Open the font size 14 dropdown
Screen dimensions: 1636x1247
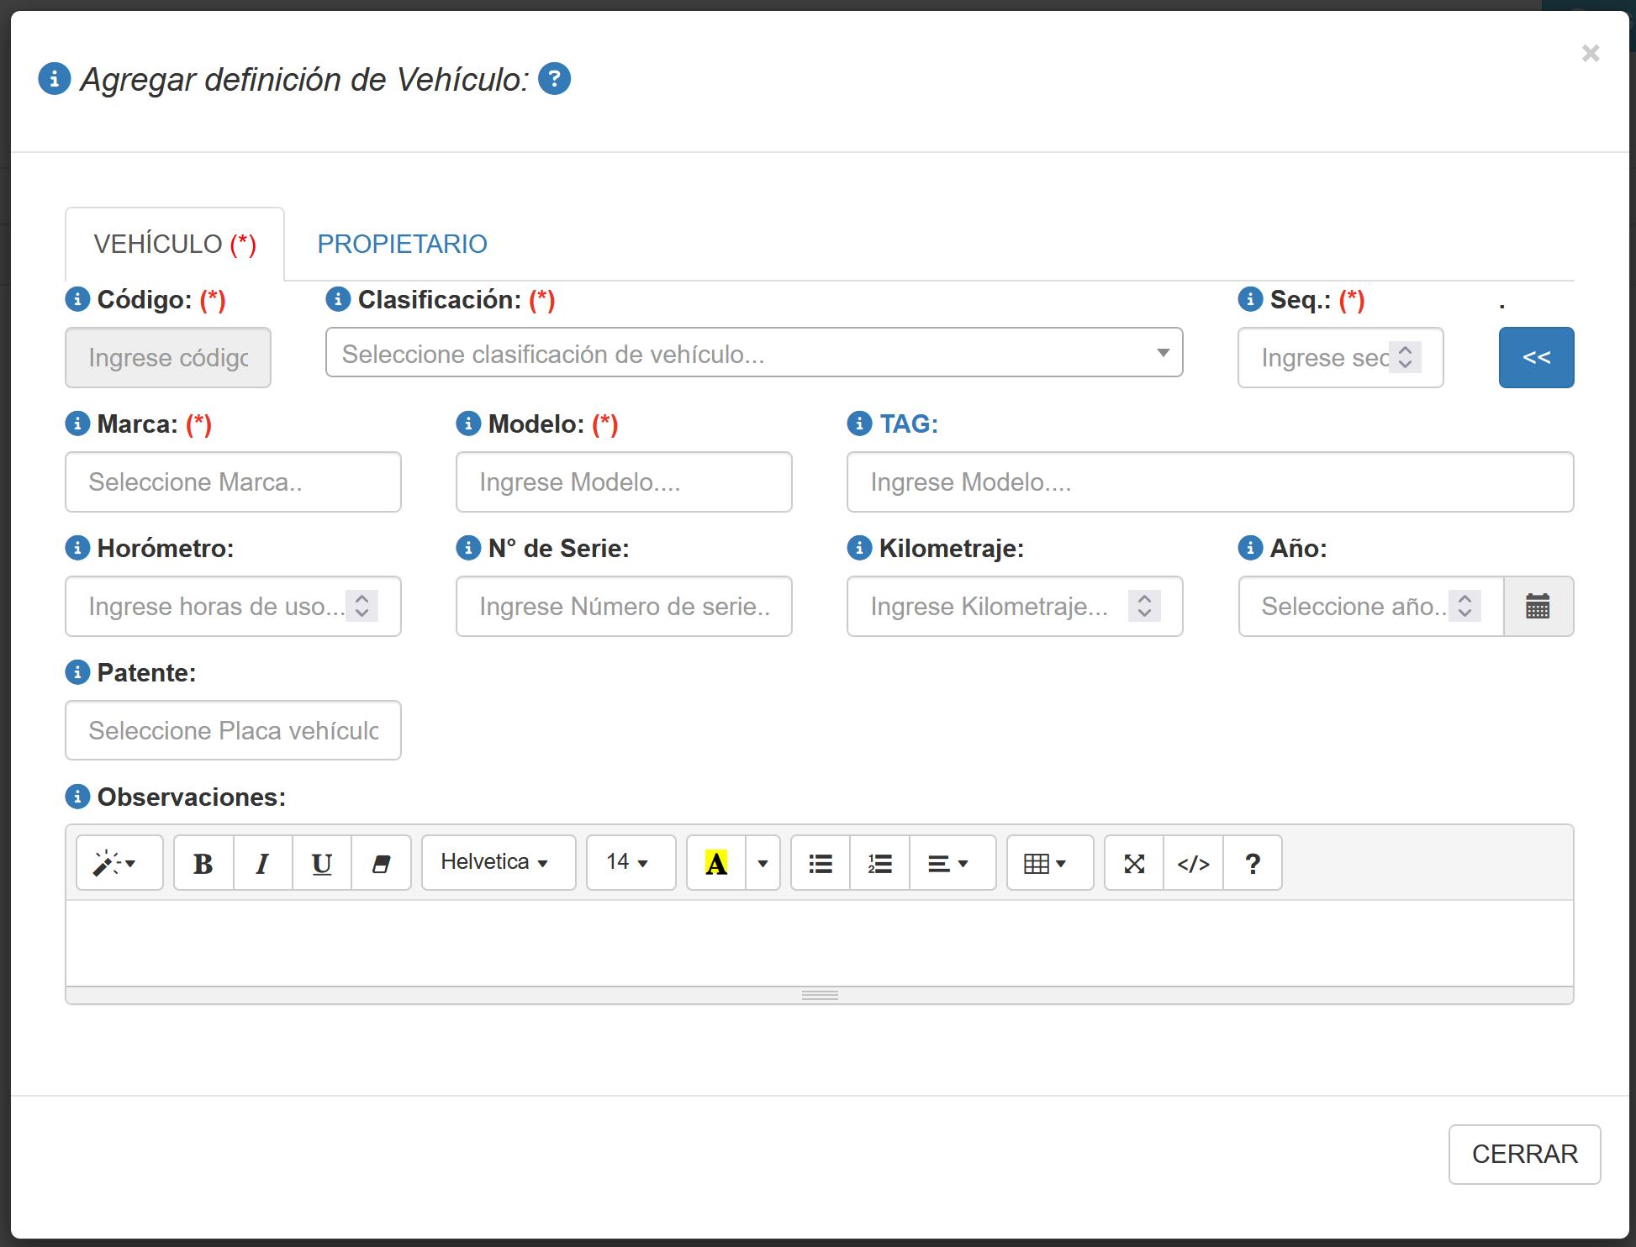coord(630,863)
